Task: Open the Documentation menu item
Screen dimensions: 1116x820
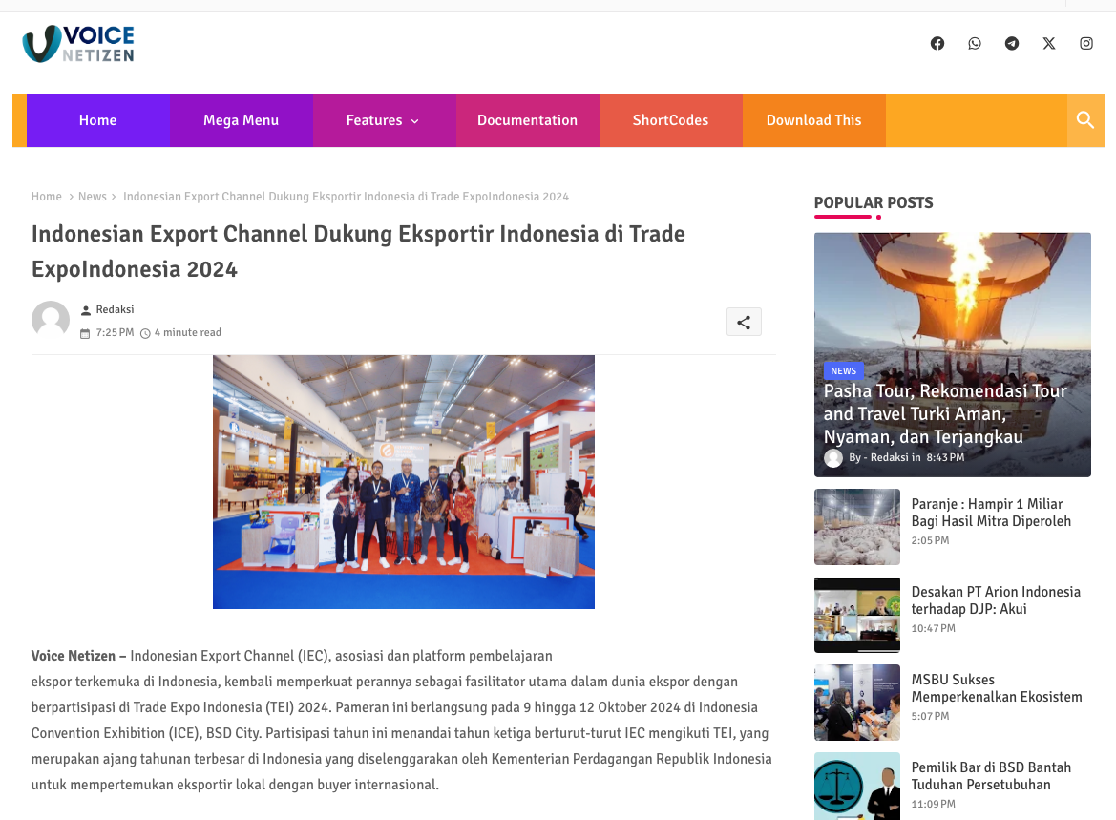Action: point(527,120)
